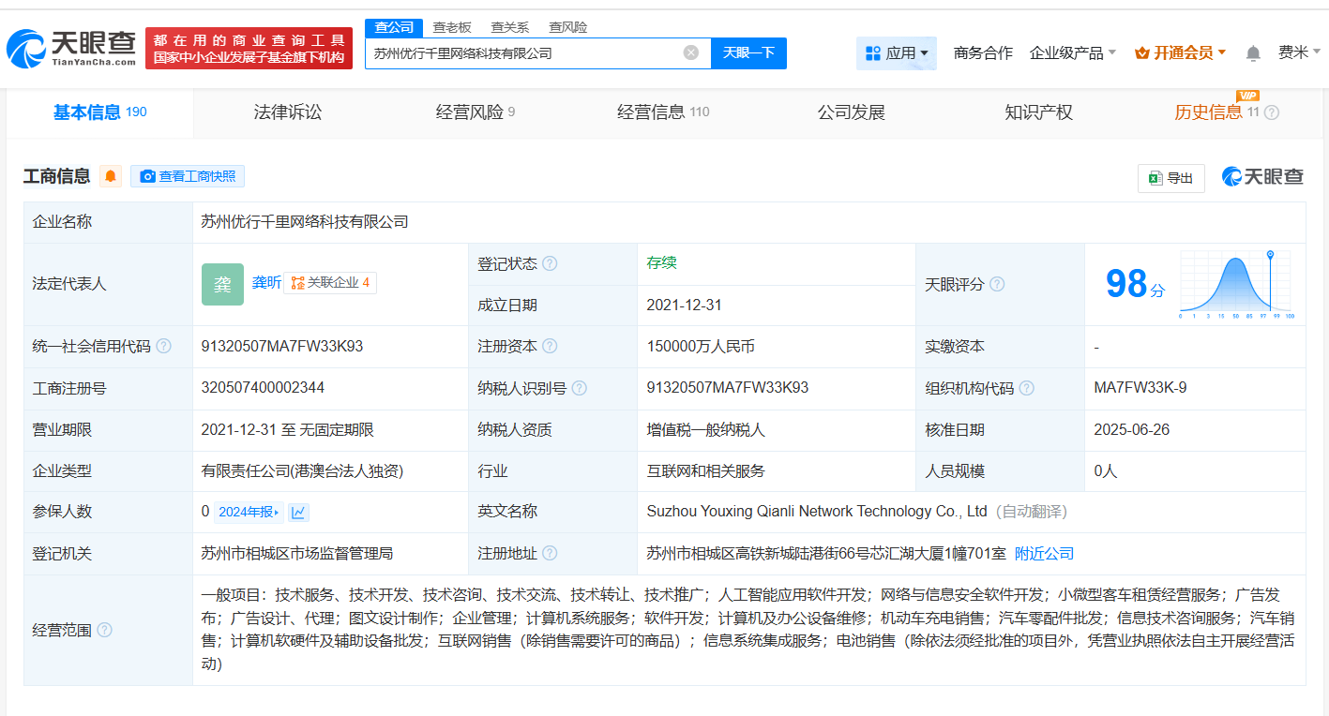Image resolution: width=1329 pixels, height=716 pixels.
Task: Open the 附近公司 link
Action: click(1044, 554)
